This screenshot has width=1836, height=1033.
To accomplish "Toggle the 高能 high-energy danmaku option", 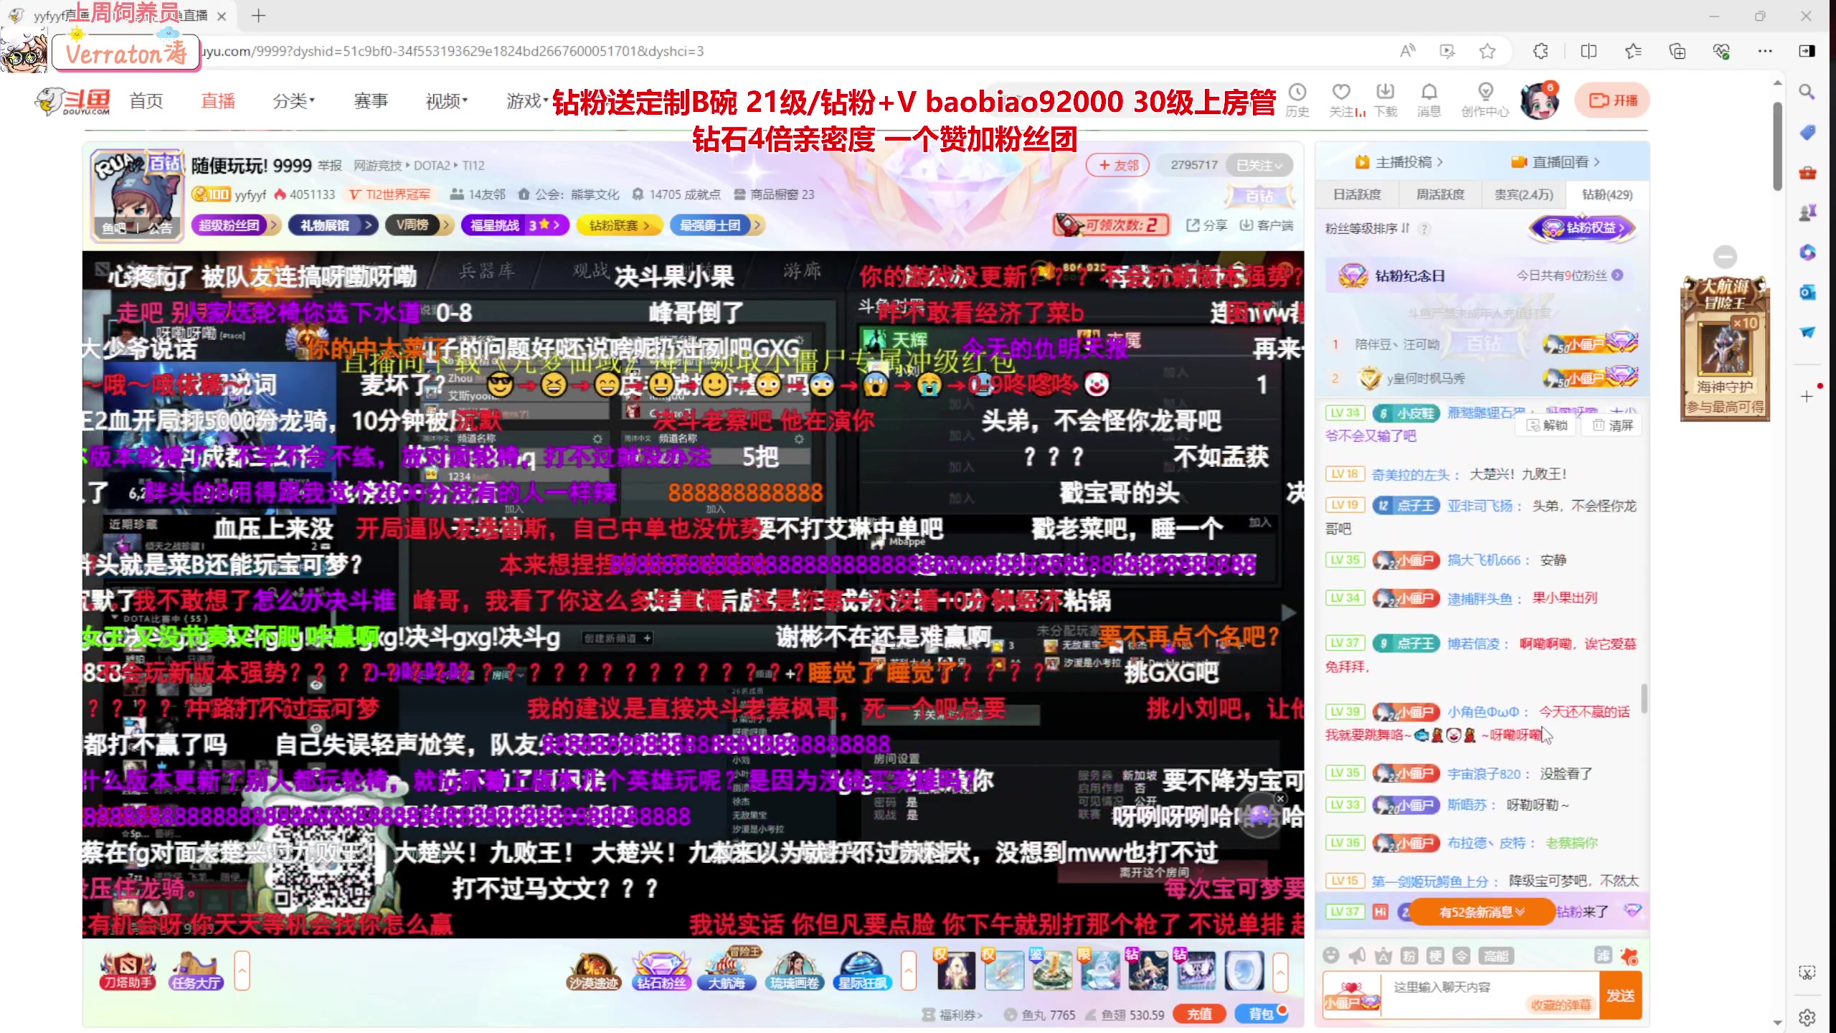I will coord(1496,956).
